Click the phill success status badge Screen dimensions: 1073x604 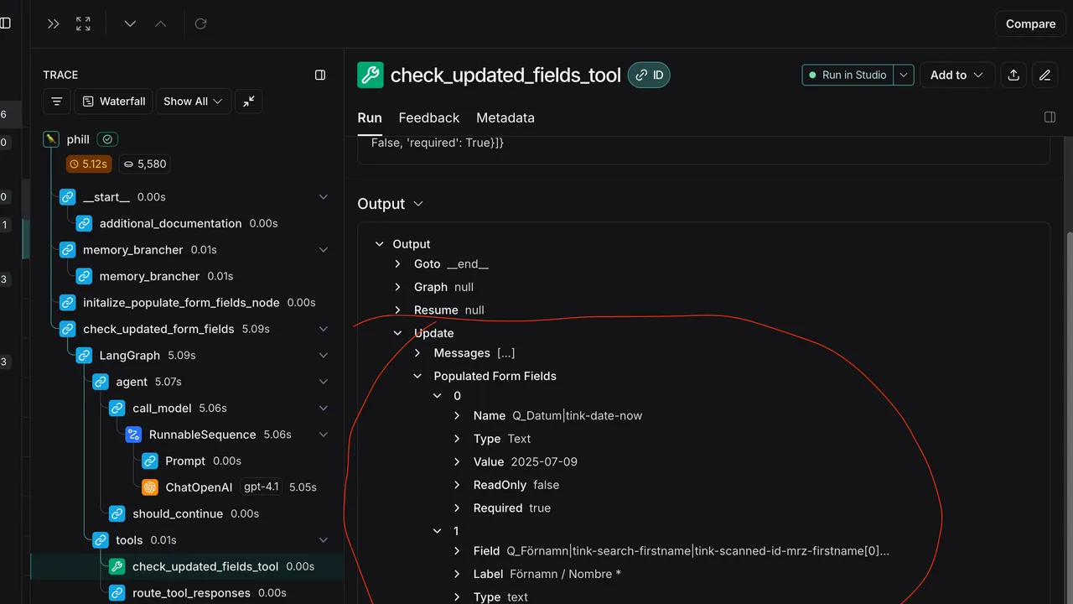coord(107,139)
